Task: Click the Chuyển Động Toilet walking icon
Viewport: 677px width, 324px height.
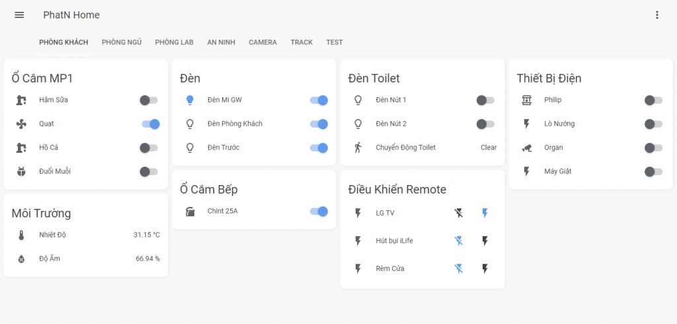Action: click(x=358, y=147)
